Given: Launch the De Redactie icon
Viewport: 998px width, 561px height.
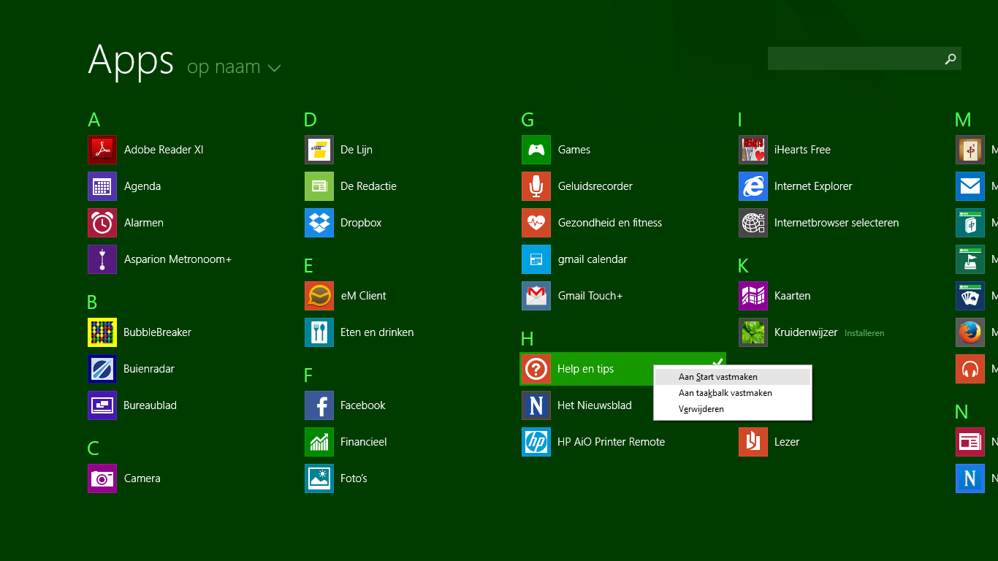Looking at the screenshot, I should tap(319, 186).
